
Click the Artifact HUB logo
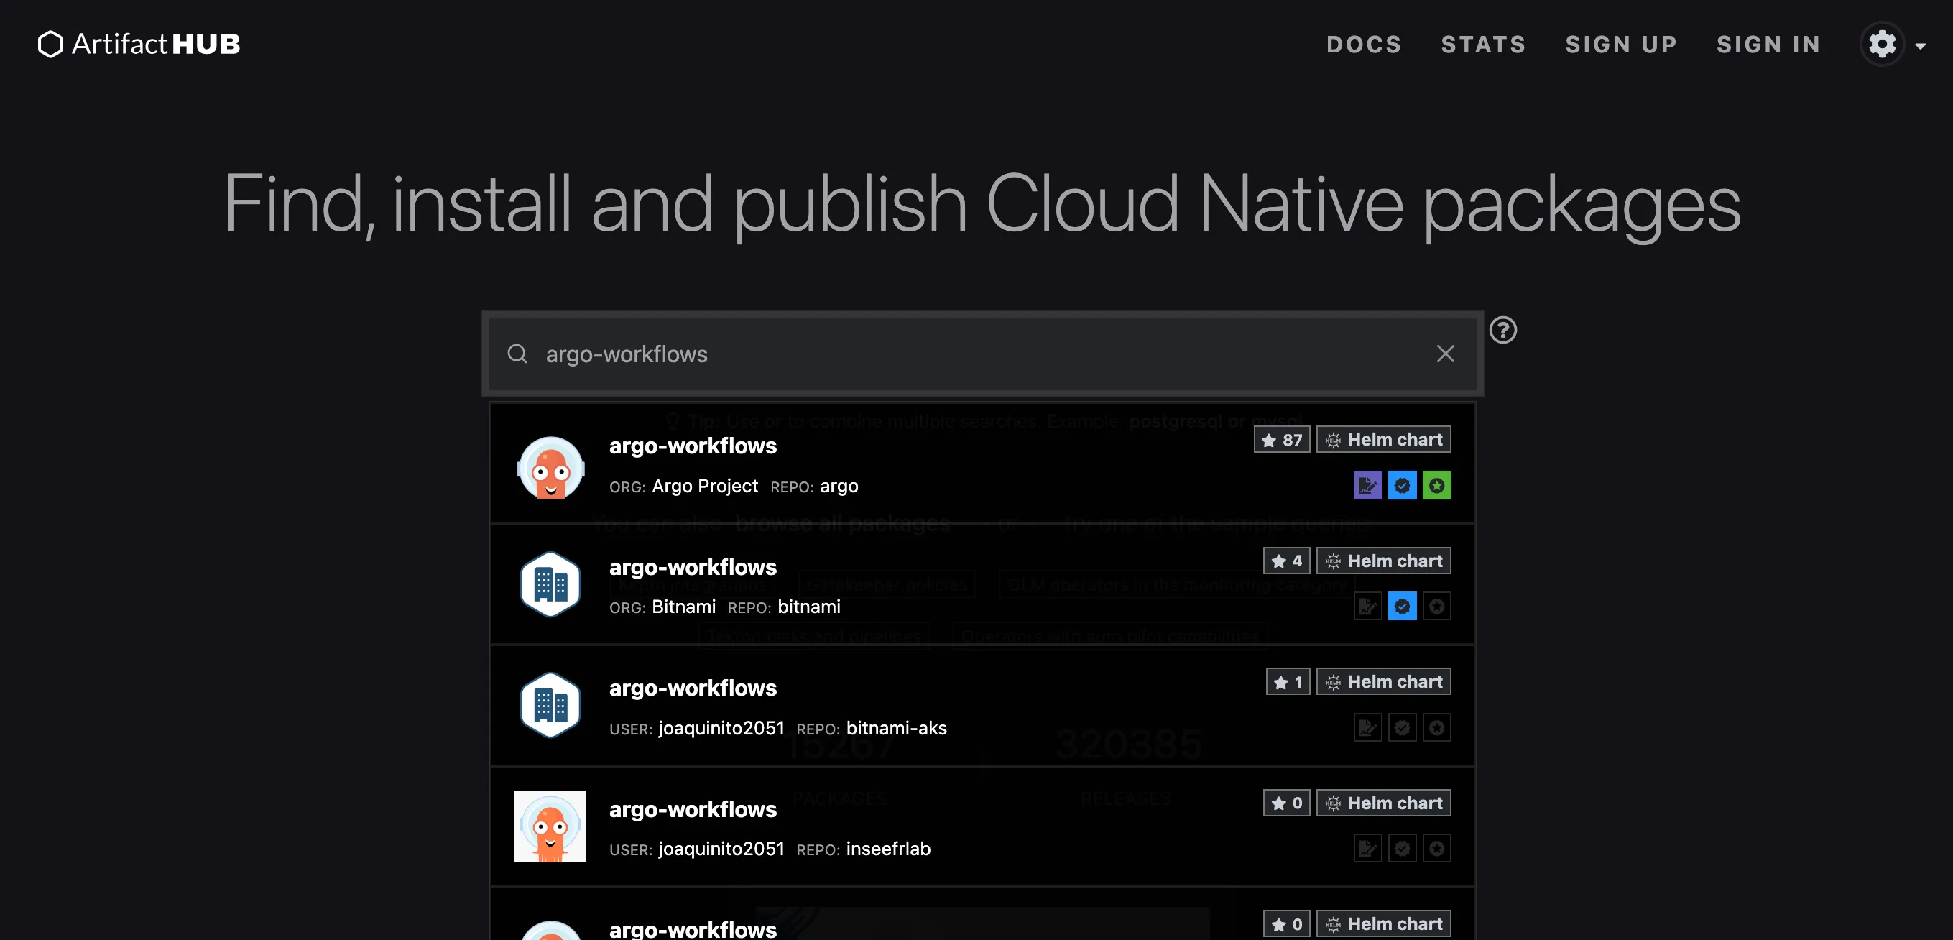tap(139, 44)
